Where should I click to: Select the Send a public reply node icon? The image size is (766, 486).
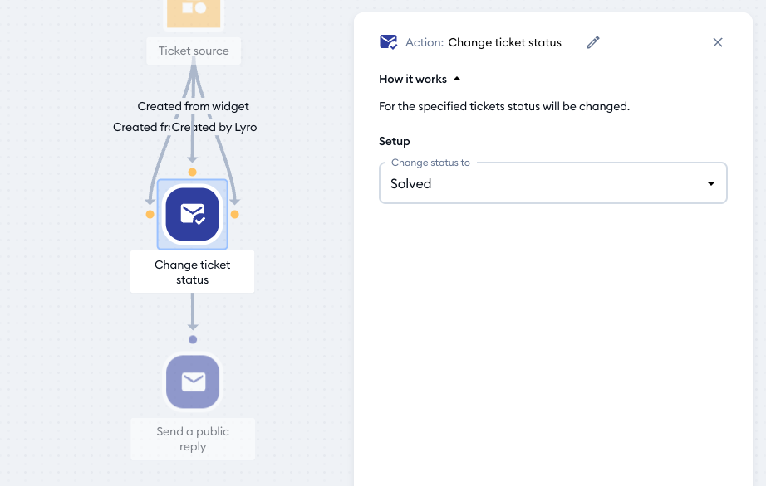[x=193, y=382]
